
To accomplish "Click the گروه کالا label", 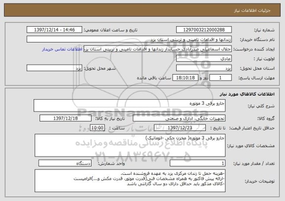I will click(x=266, y=119).
